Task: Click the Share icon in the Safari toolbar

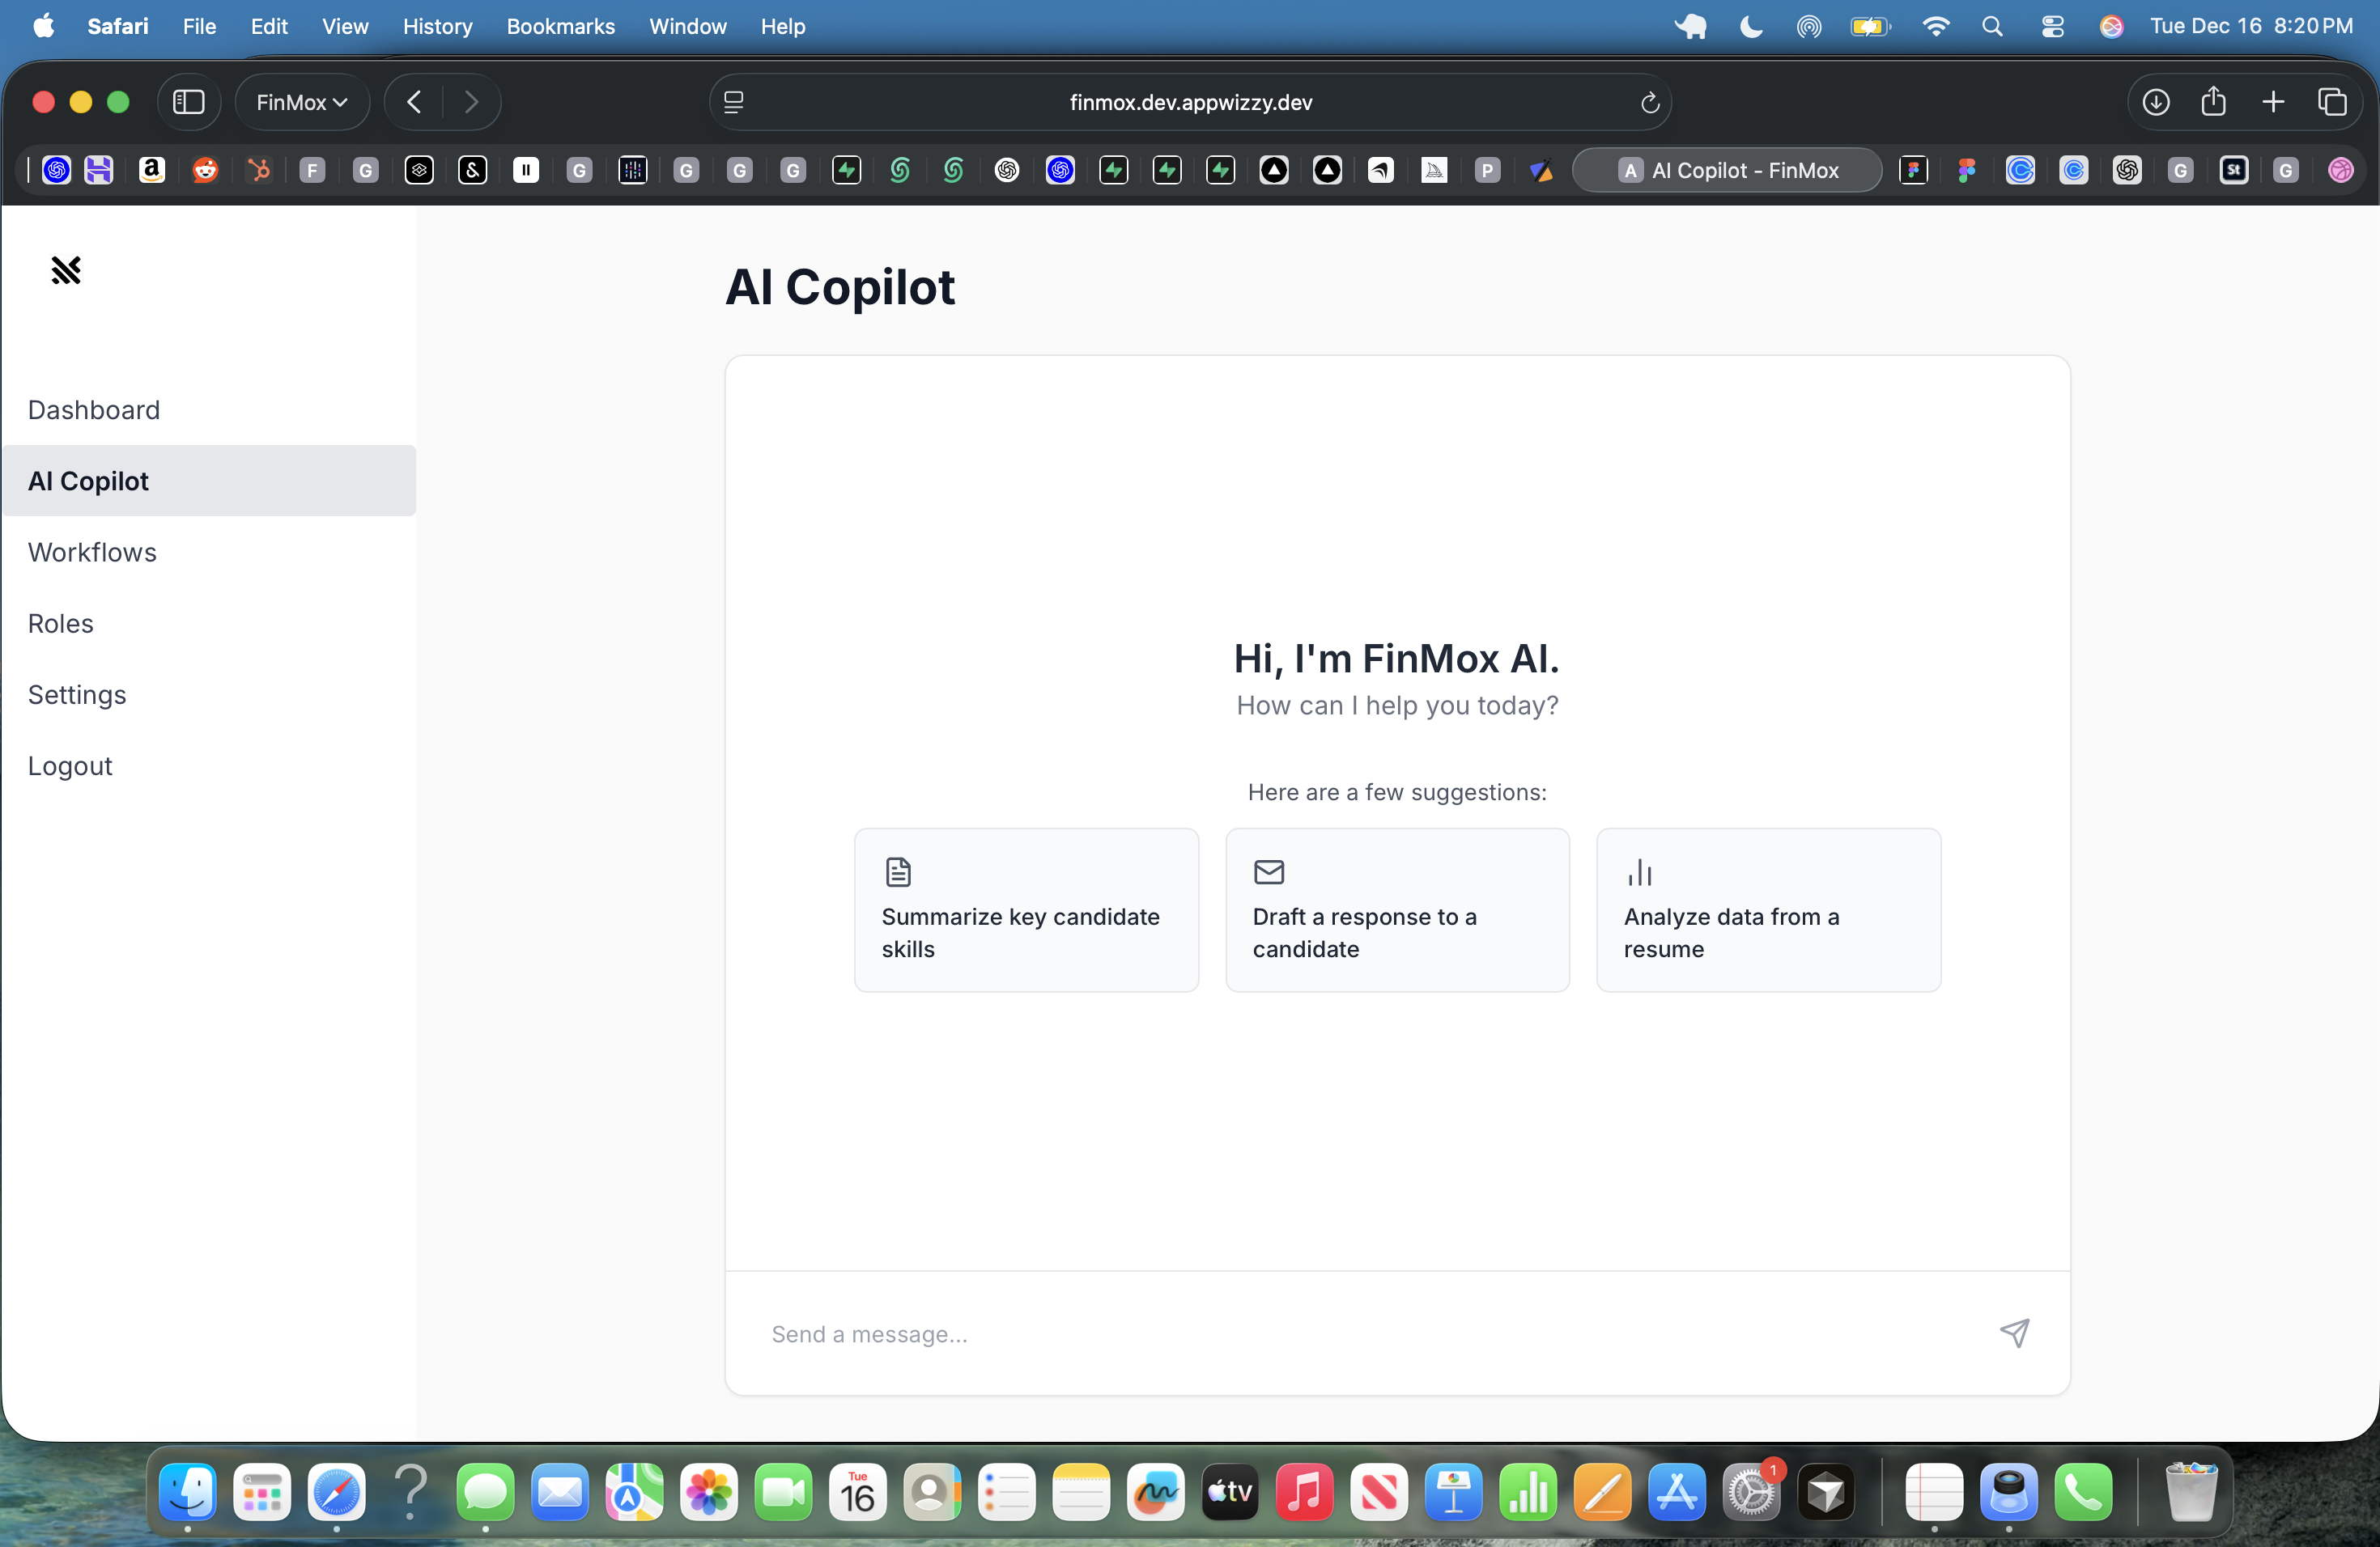Action: [2213, 102]
